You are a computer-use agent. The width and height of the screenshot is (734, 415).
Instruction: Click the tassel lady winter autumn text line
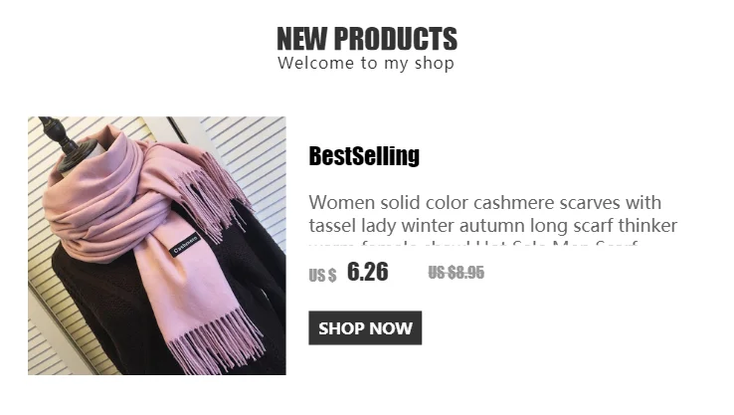click(x=493, y=226)
